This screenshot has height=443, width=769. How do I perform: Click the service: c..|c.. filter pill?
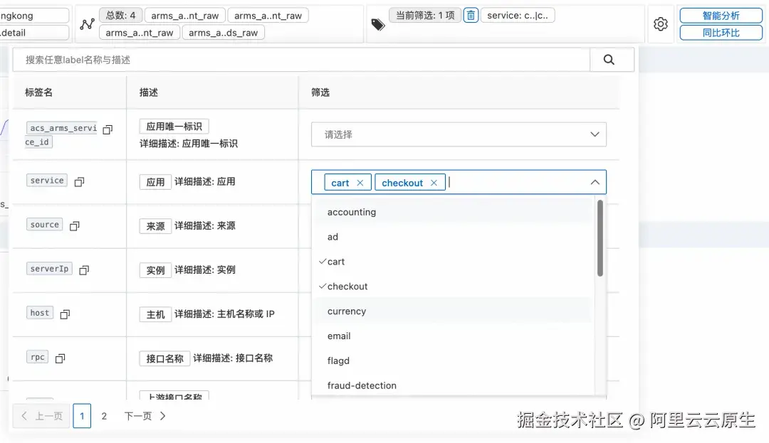point(518,15)
